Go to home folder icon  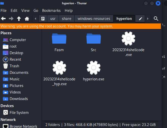pyautogui.click(x=27, y=19)
